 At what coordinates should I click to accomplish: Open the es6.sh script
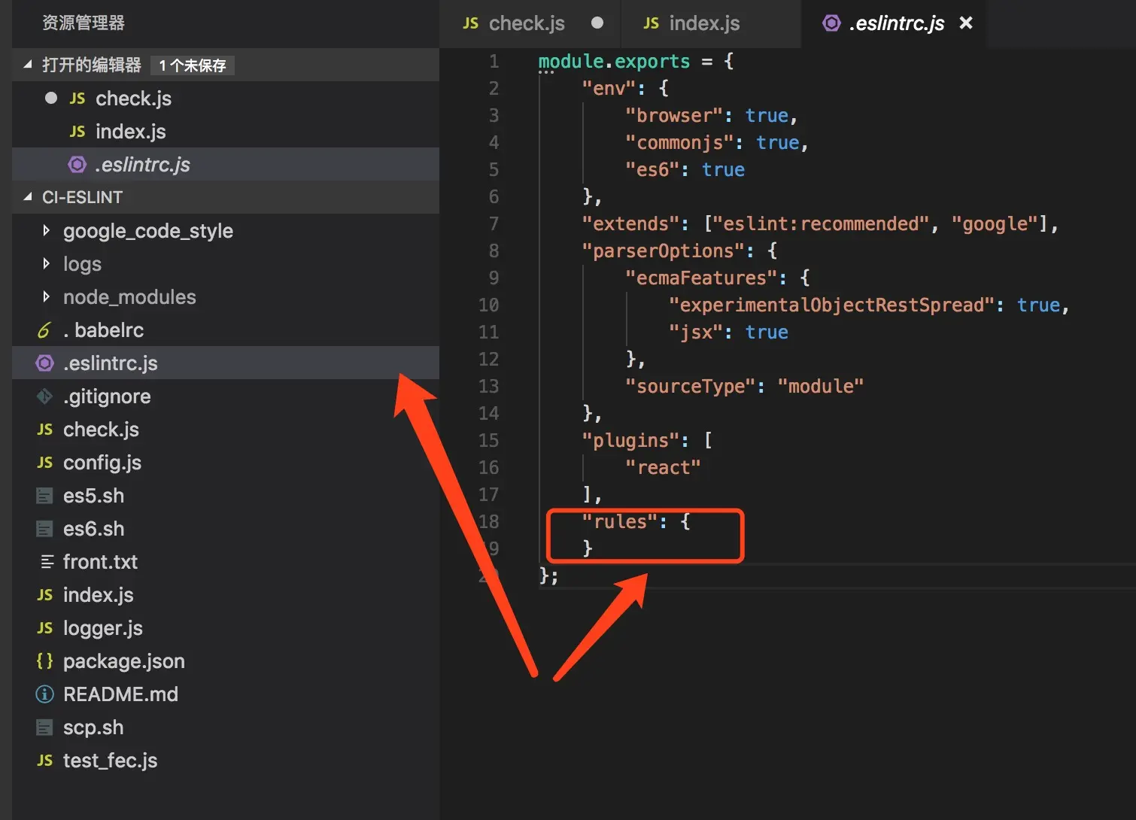[x=226, y=529]
